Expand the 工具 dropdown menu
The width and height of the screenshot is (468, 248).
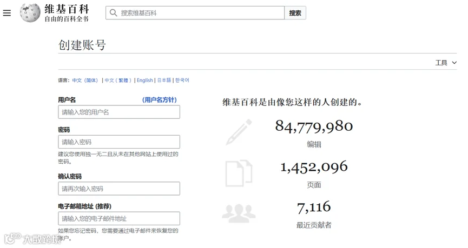click(446, 63)
